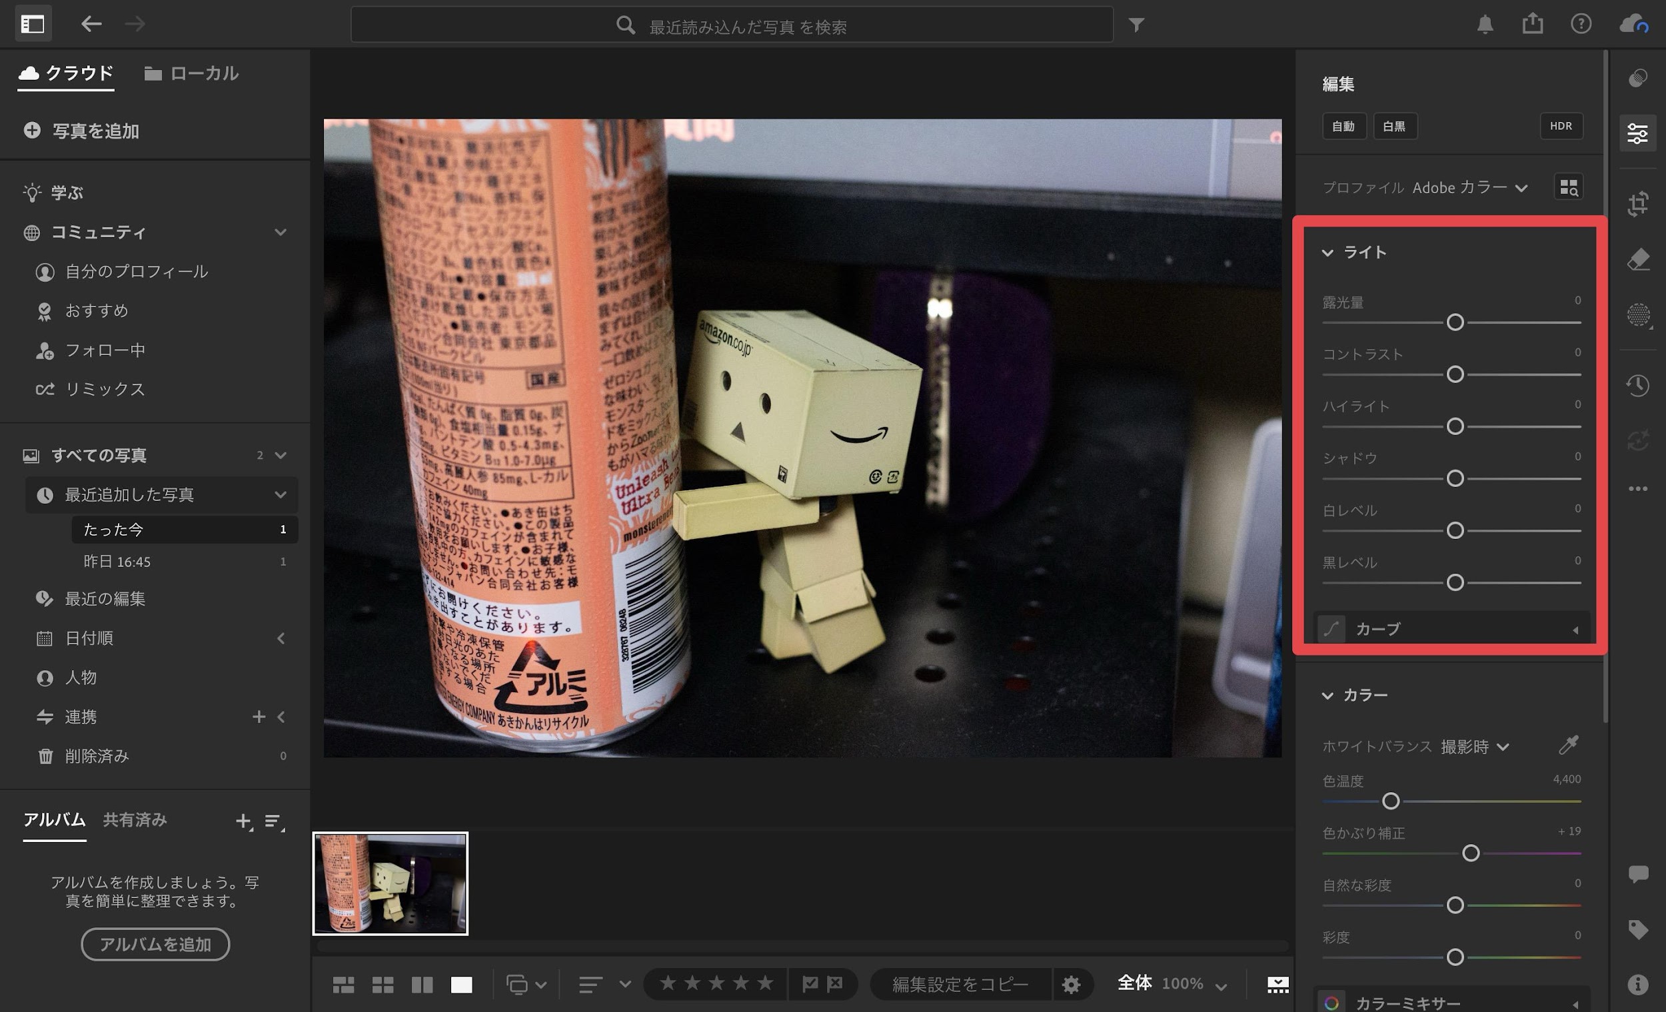Toggle the 白黒 black and white treatment

pos(1394,127)
